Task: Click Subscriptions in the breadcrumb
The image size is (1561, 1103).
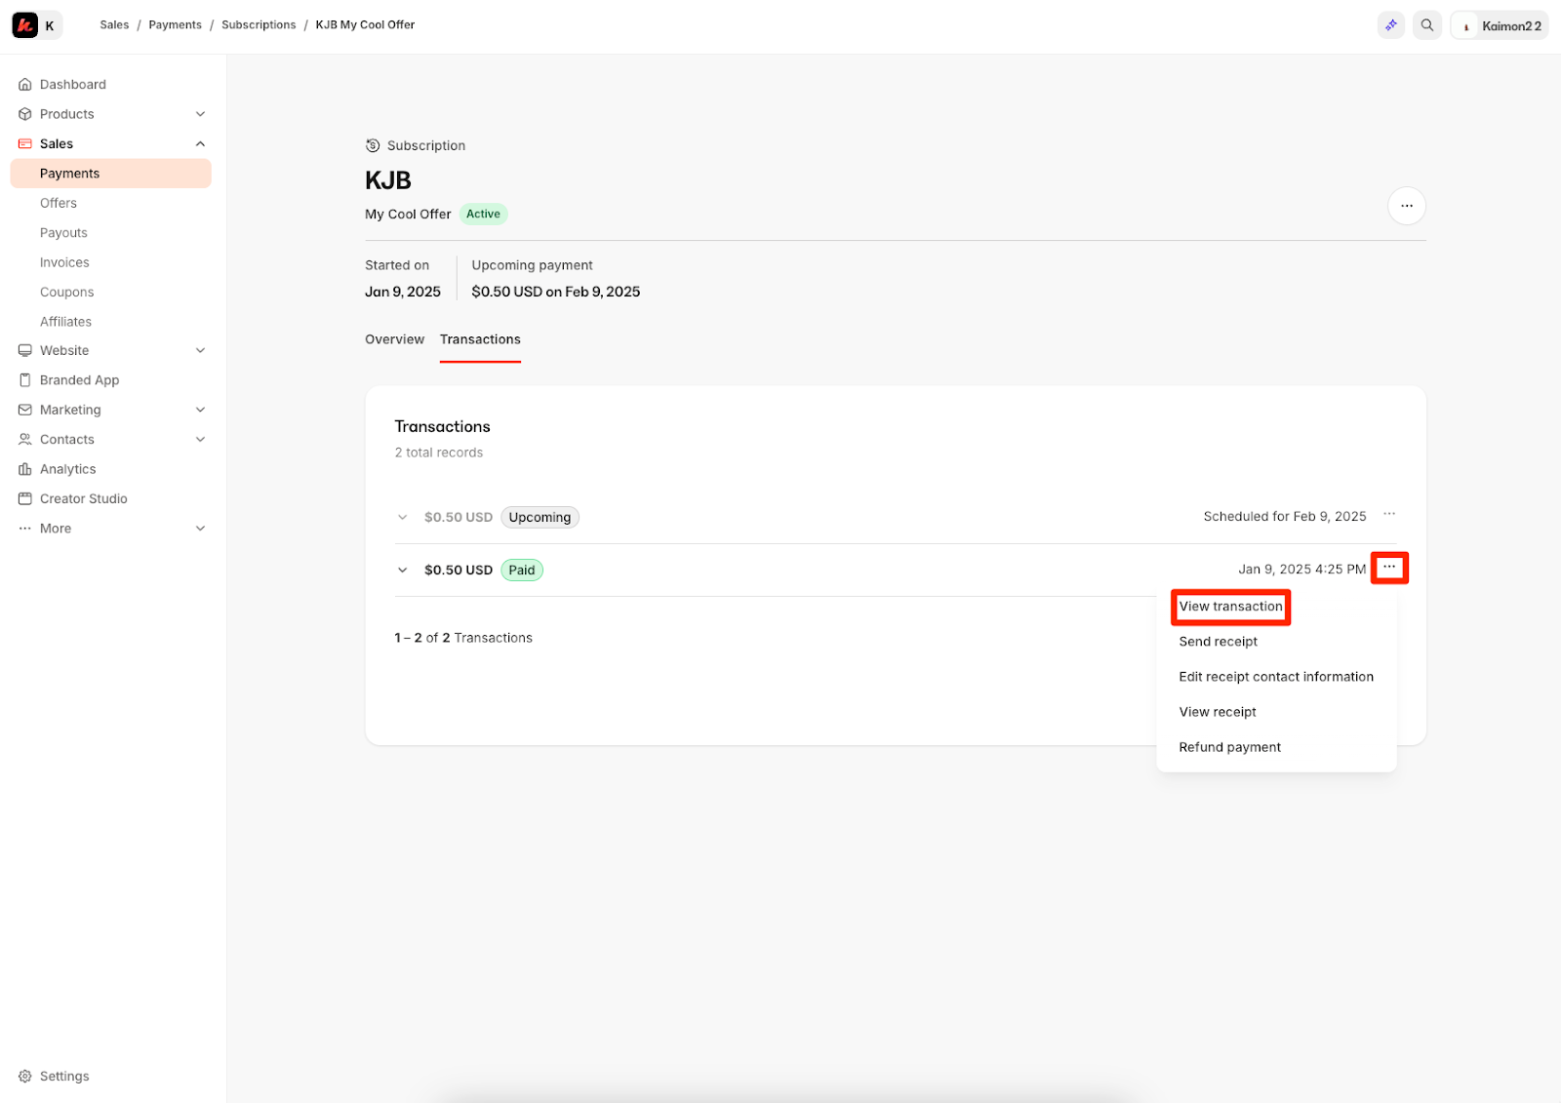Action: [x=259, y=25]
